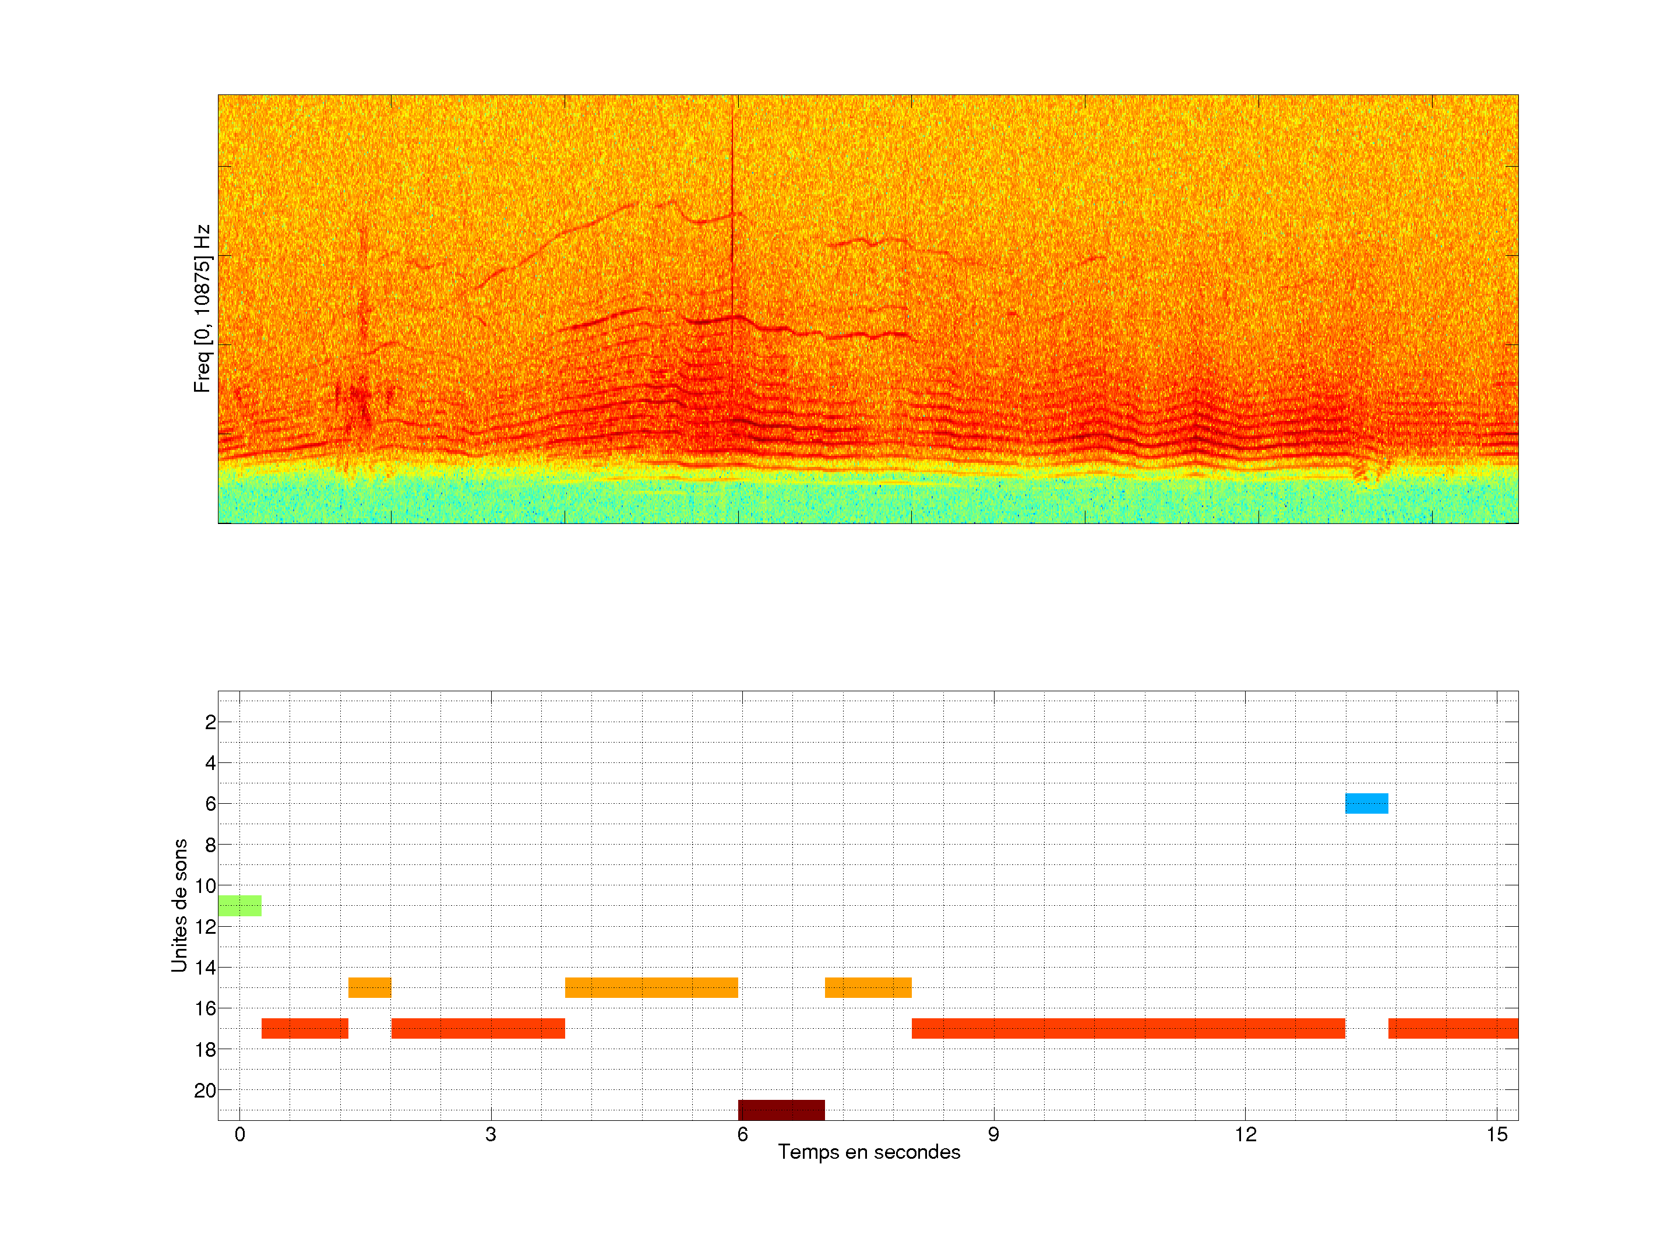1678x1259 pixels.
Task: Click the x-axis tick label 12
Action: 1245,1134
